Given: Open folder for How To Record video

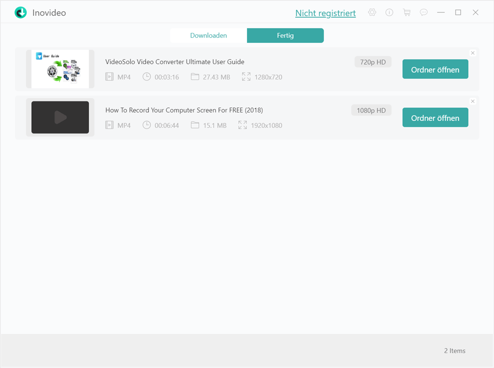Looking at the screenshot, I should (x=435, y=117).
